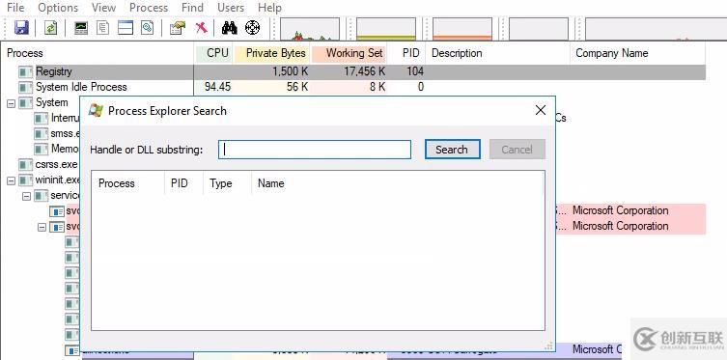Click the 8 K working set value
Screen dimensions: 727x360
(x=377, y=87)
